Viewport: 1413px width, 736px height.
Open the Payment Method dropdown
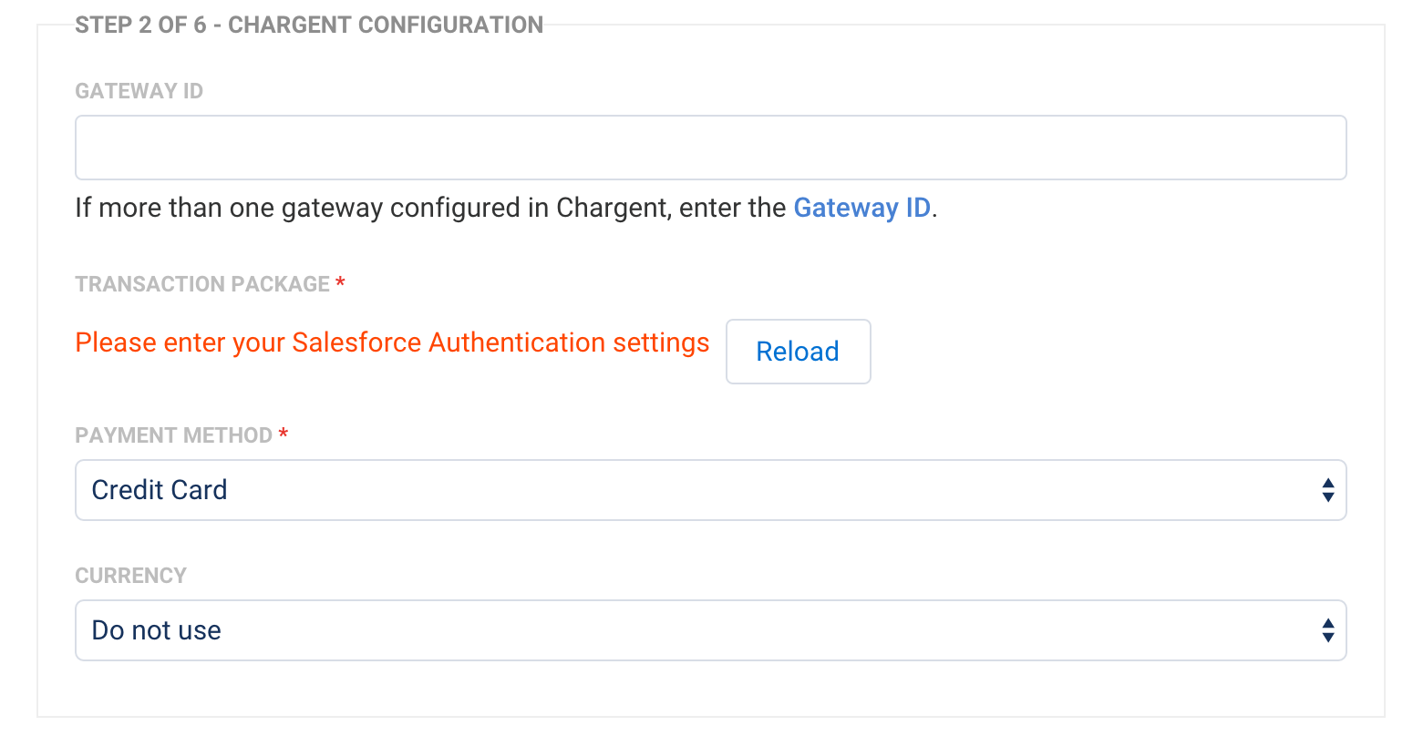coord(710,490)
